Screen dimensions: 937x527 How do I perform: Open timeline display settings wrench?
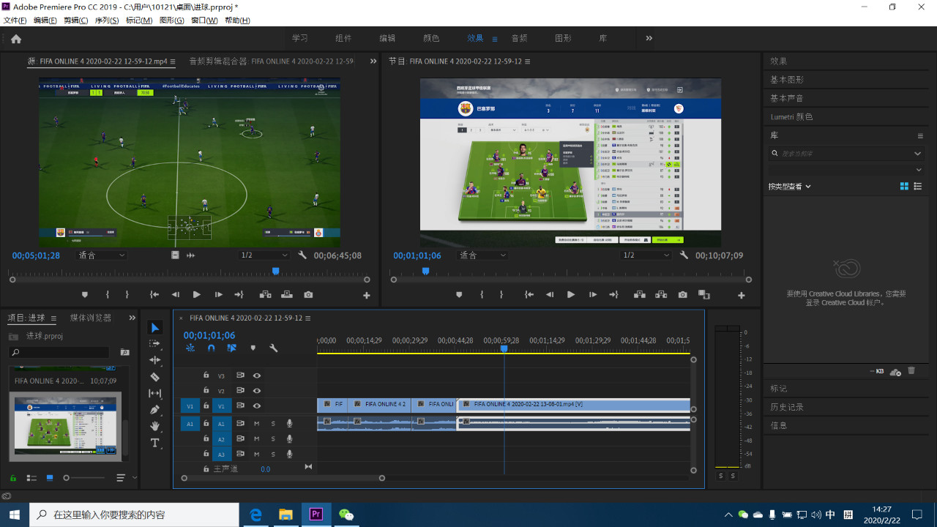coord(273,348)
